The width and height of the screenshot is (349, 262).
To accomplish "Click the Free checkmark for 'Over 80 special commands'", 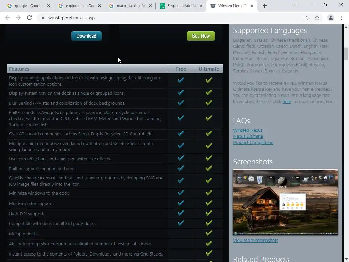I will coord(181,133).
